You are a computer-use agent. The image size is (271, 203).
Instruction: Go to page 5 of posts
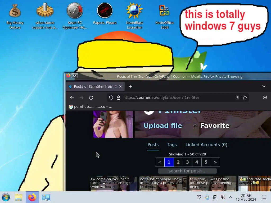click(x=206, y=162)
